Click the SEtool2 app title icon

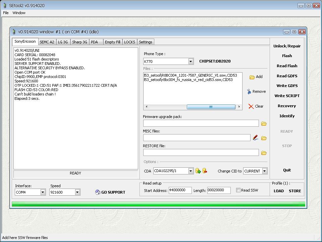(5, 5)
